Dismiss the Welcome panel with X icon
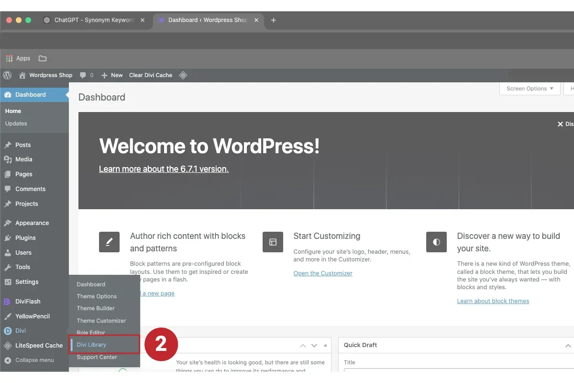The height and width of the screenshot is (383, 574). point(560,124)
